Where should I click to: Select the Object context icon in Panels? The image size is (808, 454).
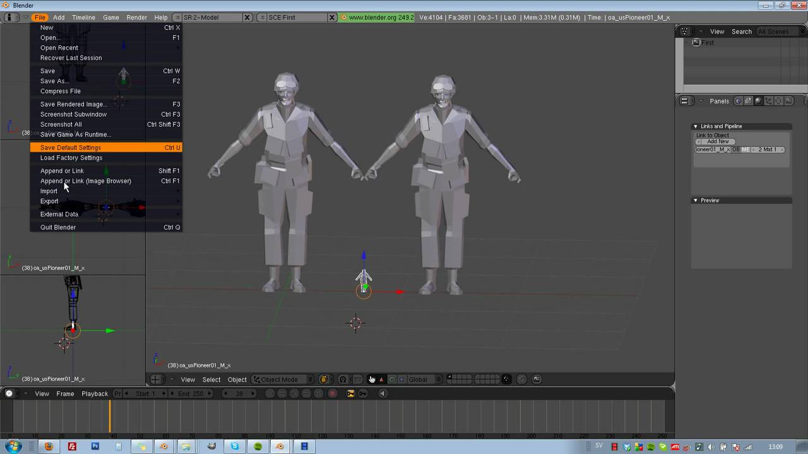pyautogui.click(x=769, y=101)
